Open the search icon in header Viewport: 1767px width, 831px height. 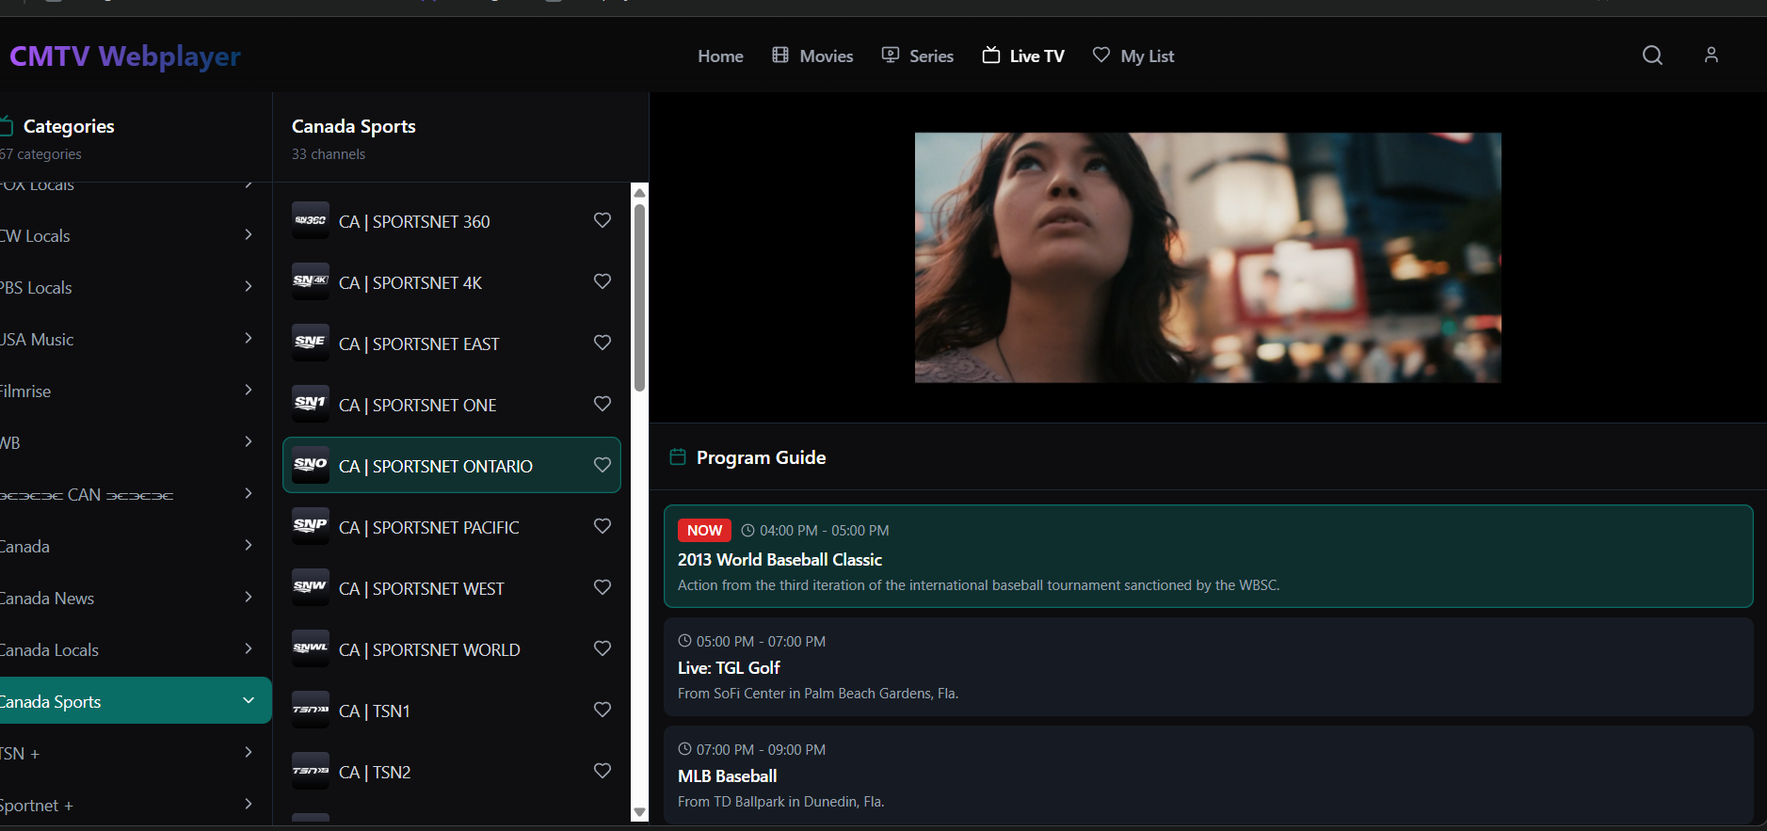[x=1652, y=56]
